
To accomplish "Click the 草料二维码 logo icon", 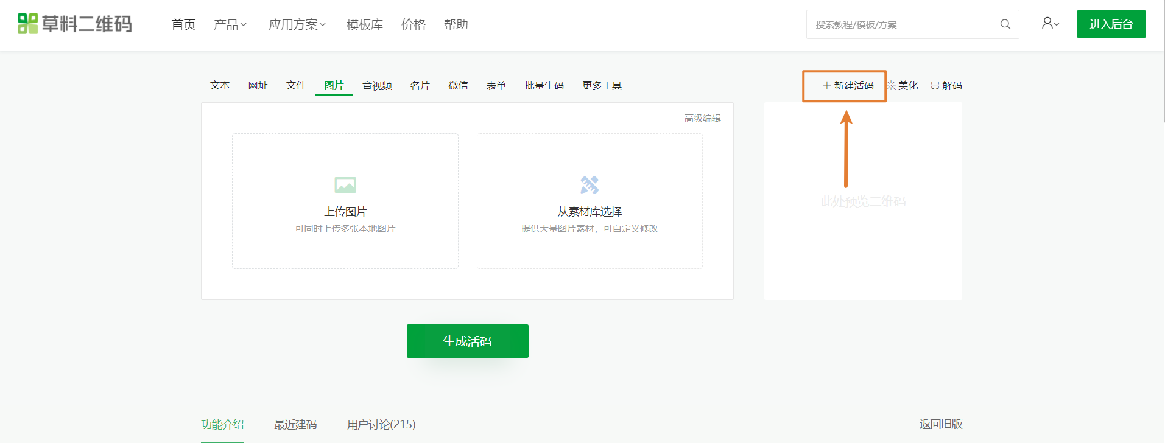I will pyautogui.click(x=27, y=24).
